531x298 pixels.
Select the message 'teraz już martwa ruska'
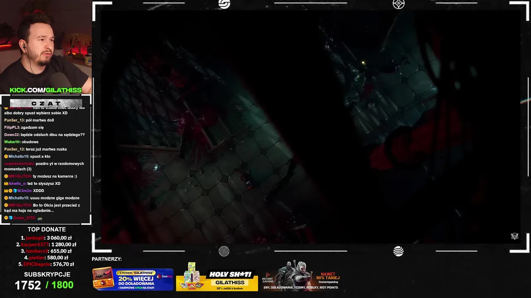pos(46,149)
